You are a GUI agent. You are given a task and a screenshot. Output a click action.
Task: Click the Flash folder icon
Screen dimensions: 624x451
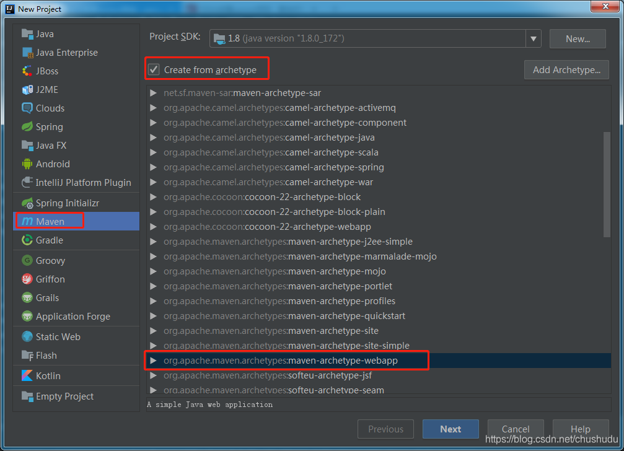point(27,356)
